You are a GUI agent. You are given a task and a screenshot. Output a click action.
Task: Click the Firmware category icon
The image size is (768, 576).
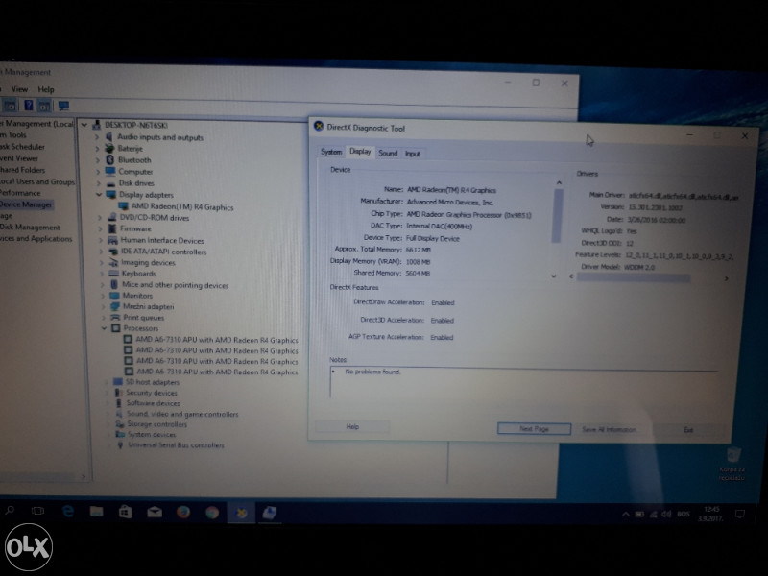click(112, 228)
